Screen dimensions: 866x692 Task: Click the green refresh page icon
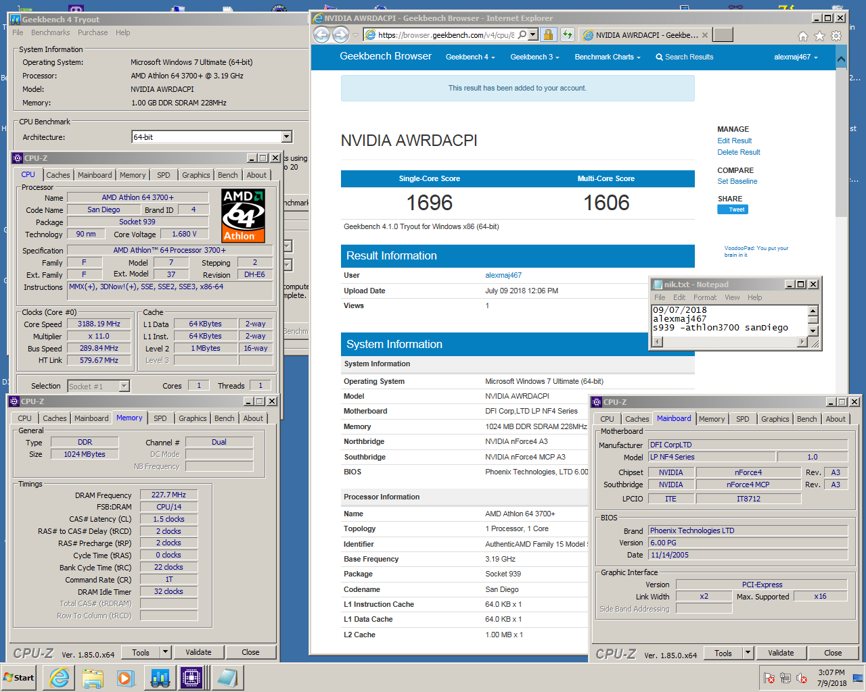[x=568, y=34]
